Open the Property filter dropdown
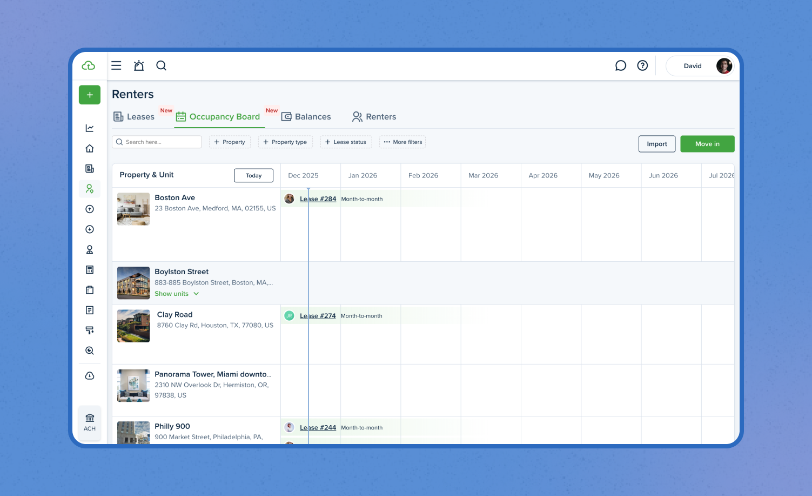Viewport: 812px width, 496px height. (x=230, y=142)
